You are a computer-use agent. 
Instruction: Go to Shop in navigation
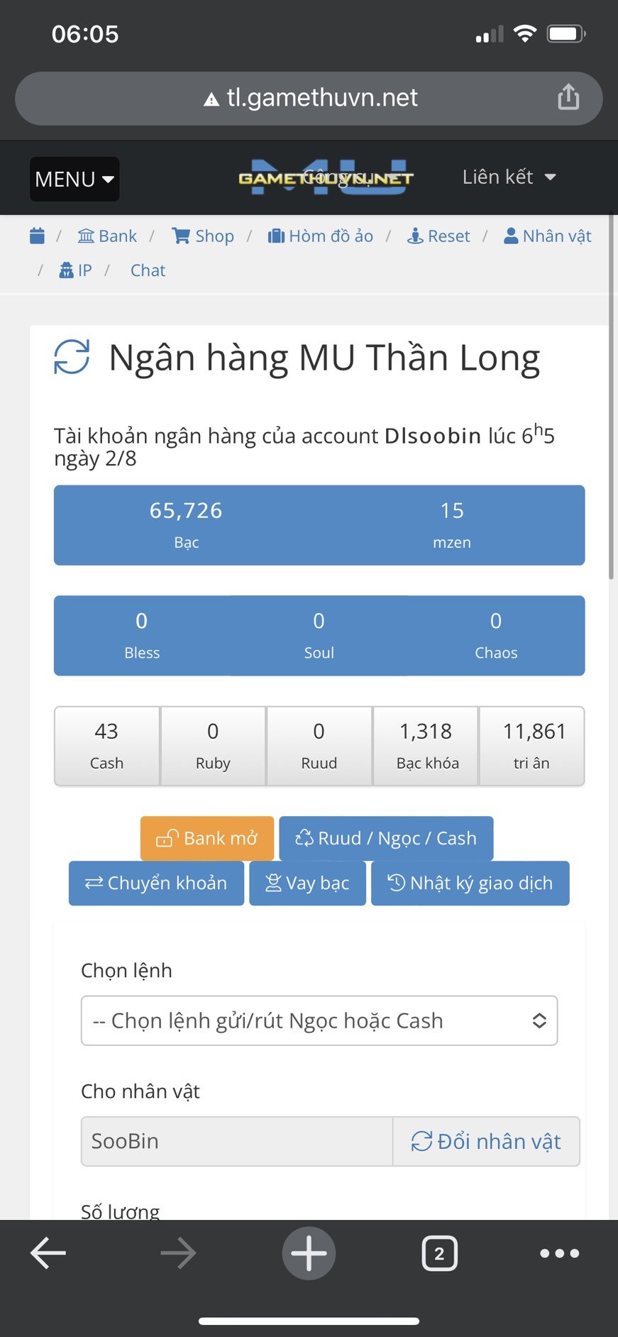(204, 236)
